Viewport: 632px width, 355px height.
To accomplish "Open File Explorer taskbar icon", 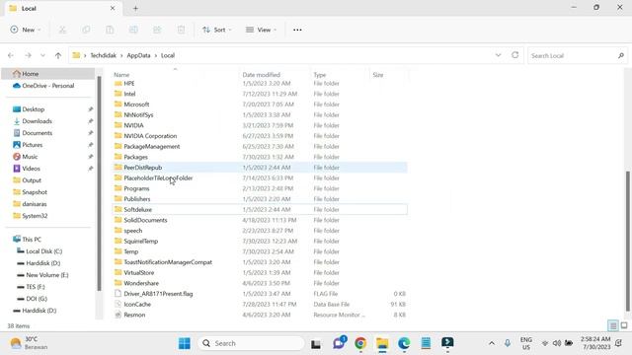I will click(382, 343).
